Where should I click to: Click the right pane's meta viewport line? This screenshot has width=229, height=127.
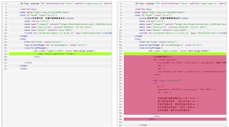click(183, 24)
